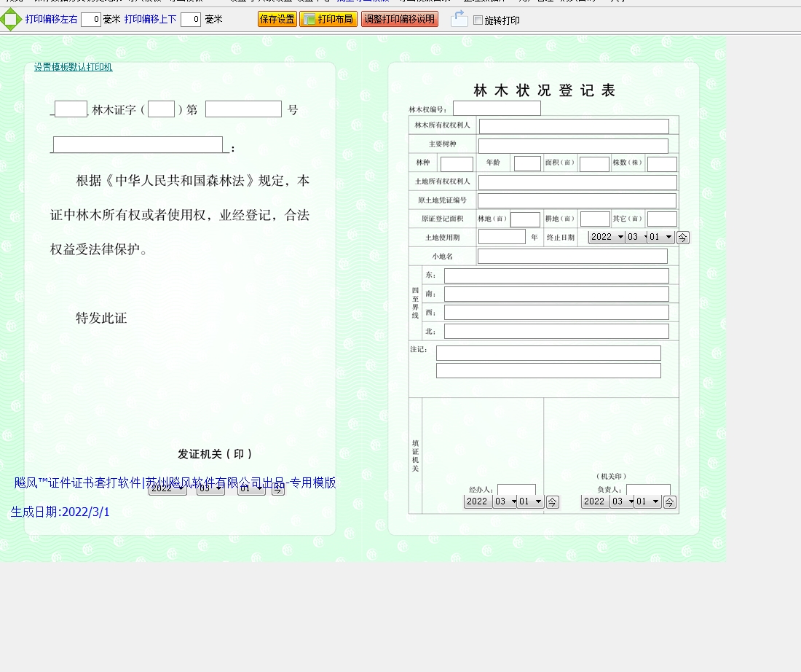Image resolution: width=801 pixels, height=672 pixels.
Task: Click the 今 today button for 终止日期
Action: (x=682, y=237)
